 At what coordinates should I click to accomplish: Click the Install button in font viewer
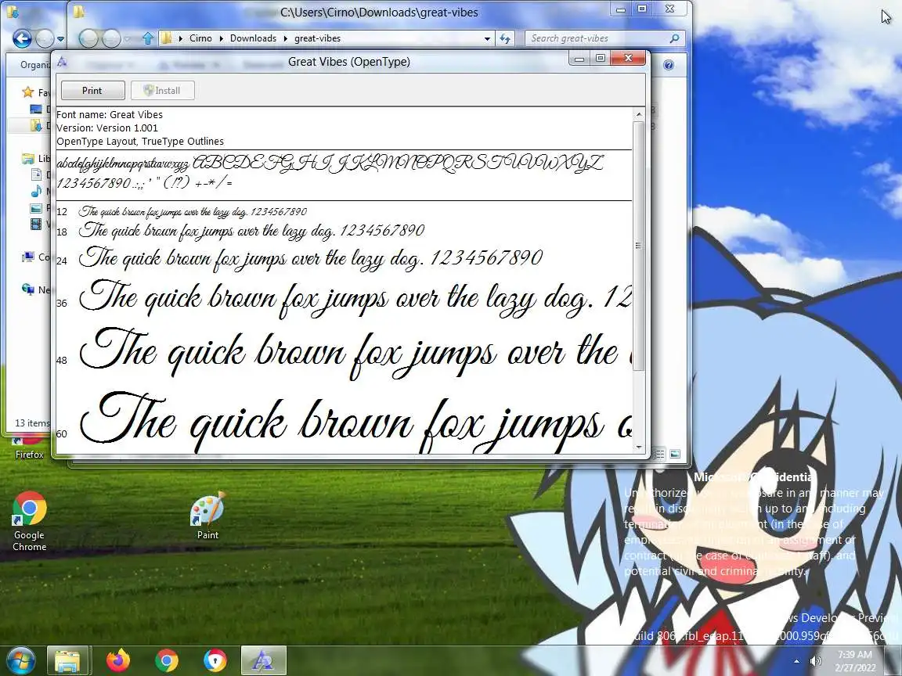pyautogui.click(x=162, y=90)
